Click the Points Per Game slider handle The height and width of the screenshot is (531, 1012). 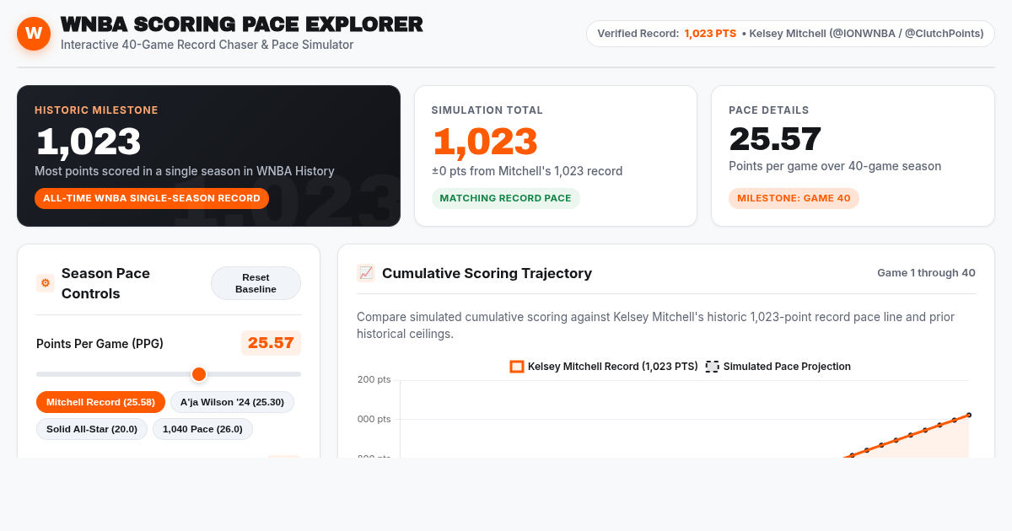pyautogui.click(x=199, y=374)
